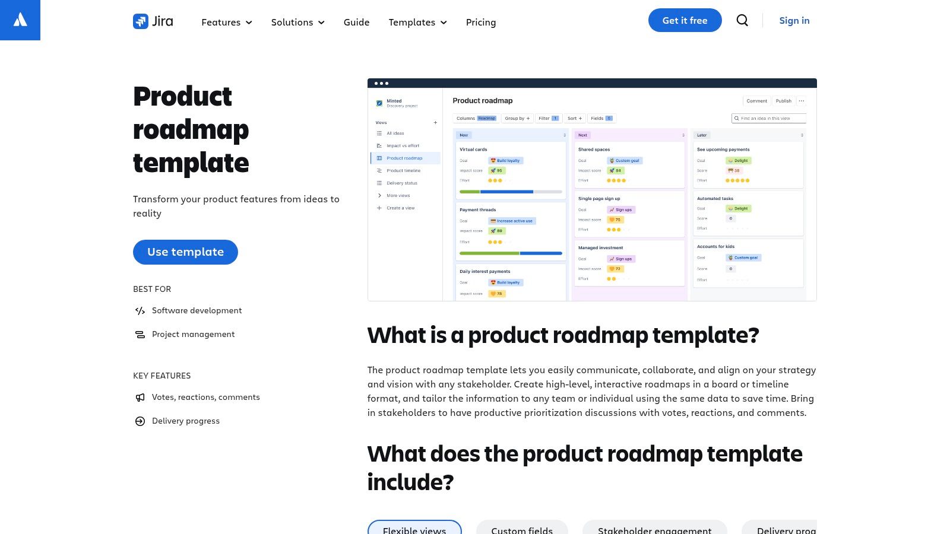Open the Templates dropdown
This screenshot has width=950, height=534.
[x=417, y=22]
